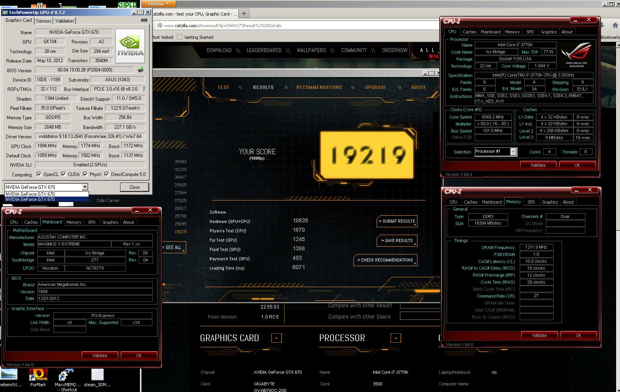This screenshot has width=620, height=392.
Task: Open Graphics tab in mainboard CPU-Z window
Action: [110, 222]
